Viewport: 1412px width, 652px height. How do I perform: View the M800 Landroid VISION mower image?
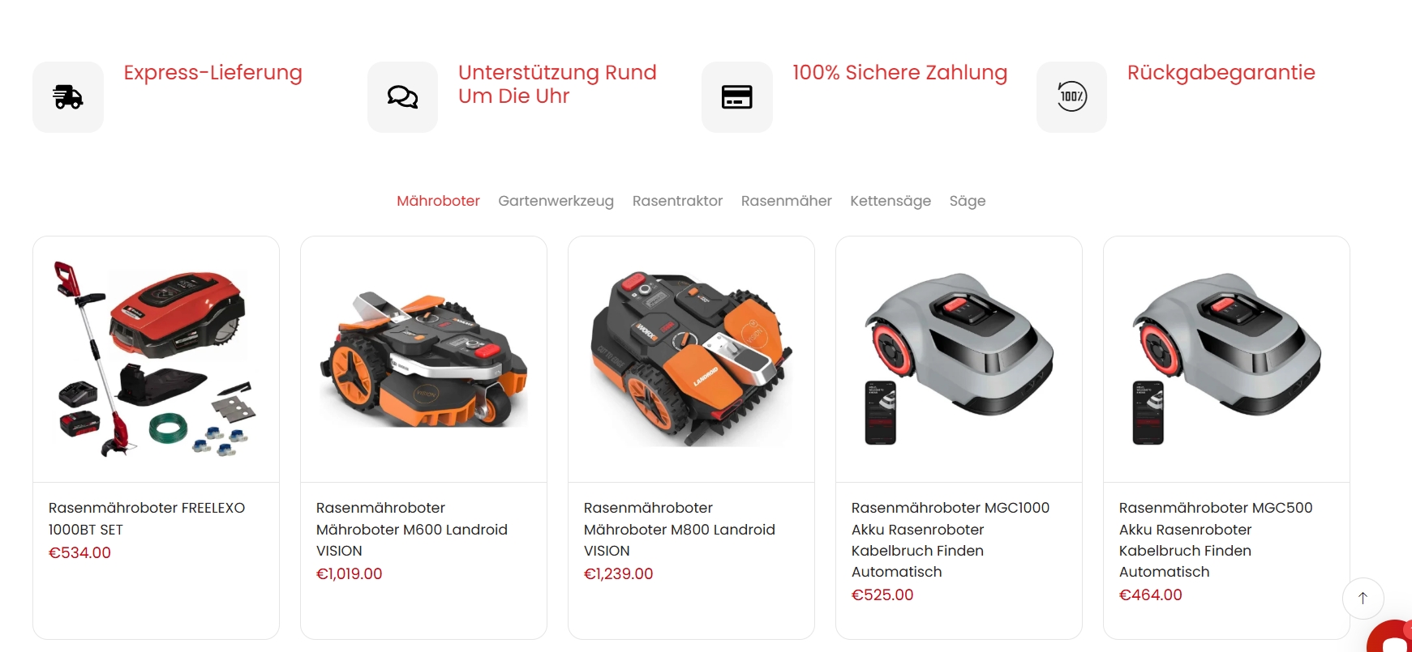tap(691, 360)
